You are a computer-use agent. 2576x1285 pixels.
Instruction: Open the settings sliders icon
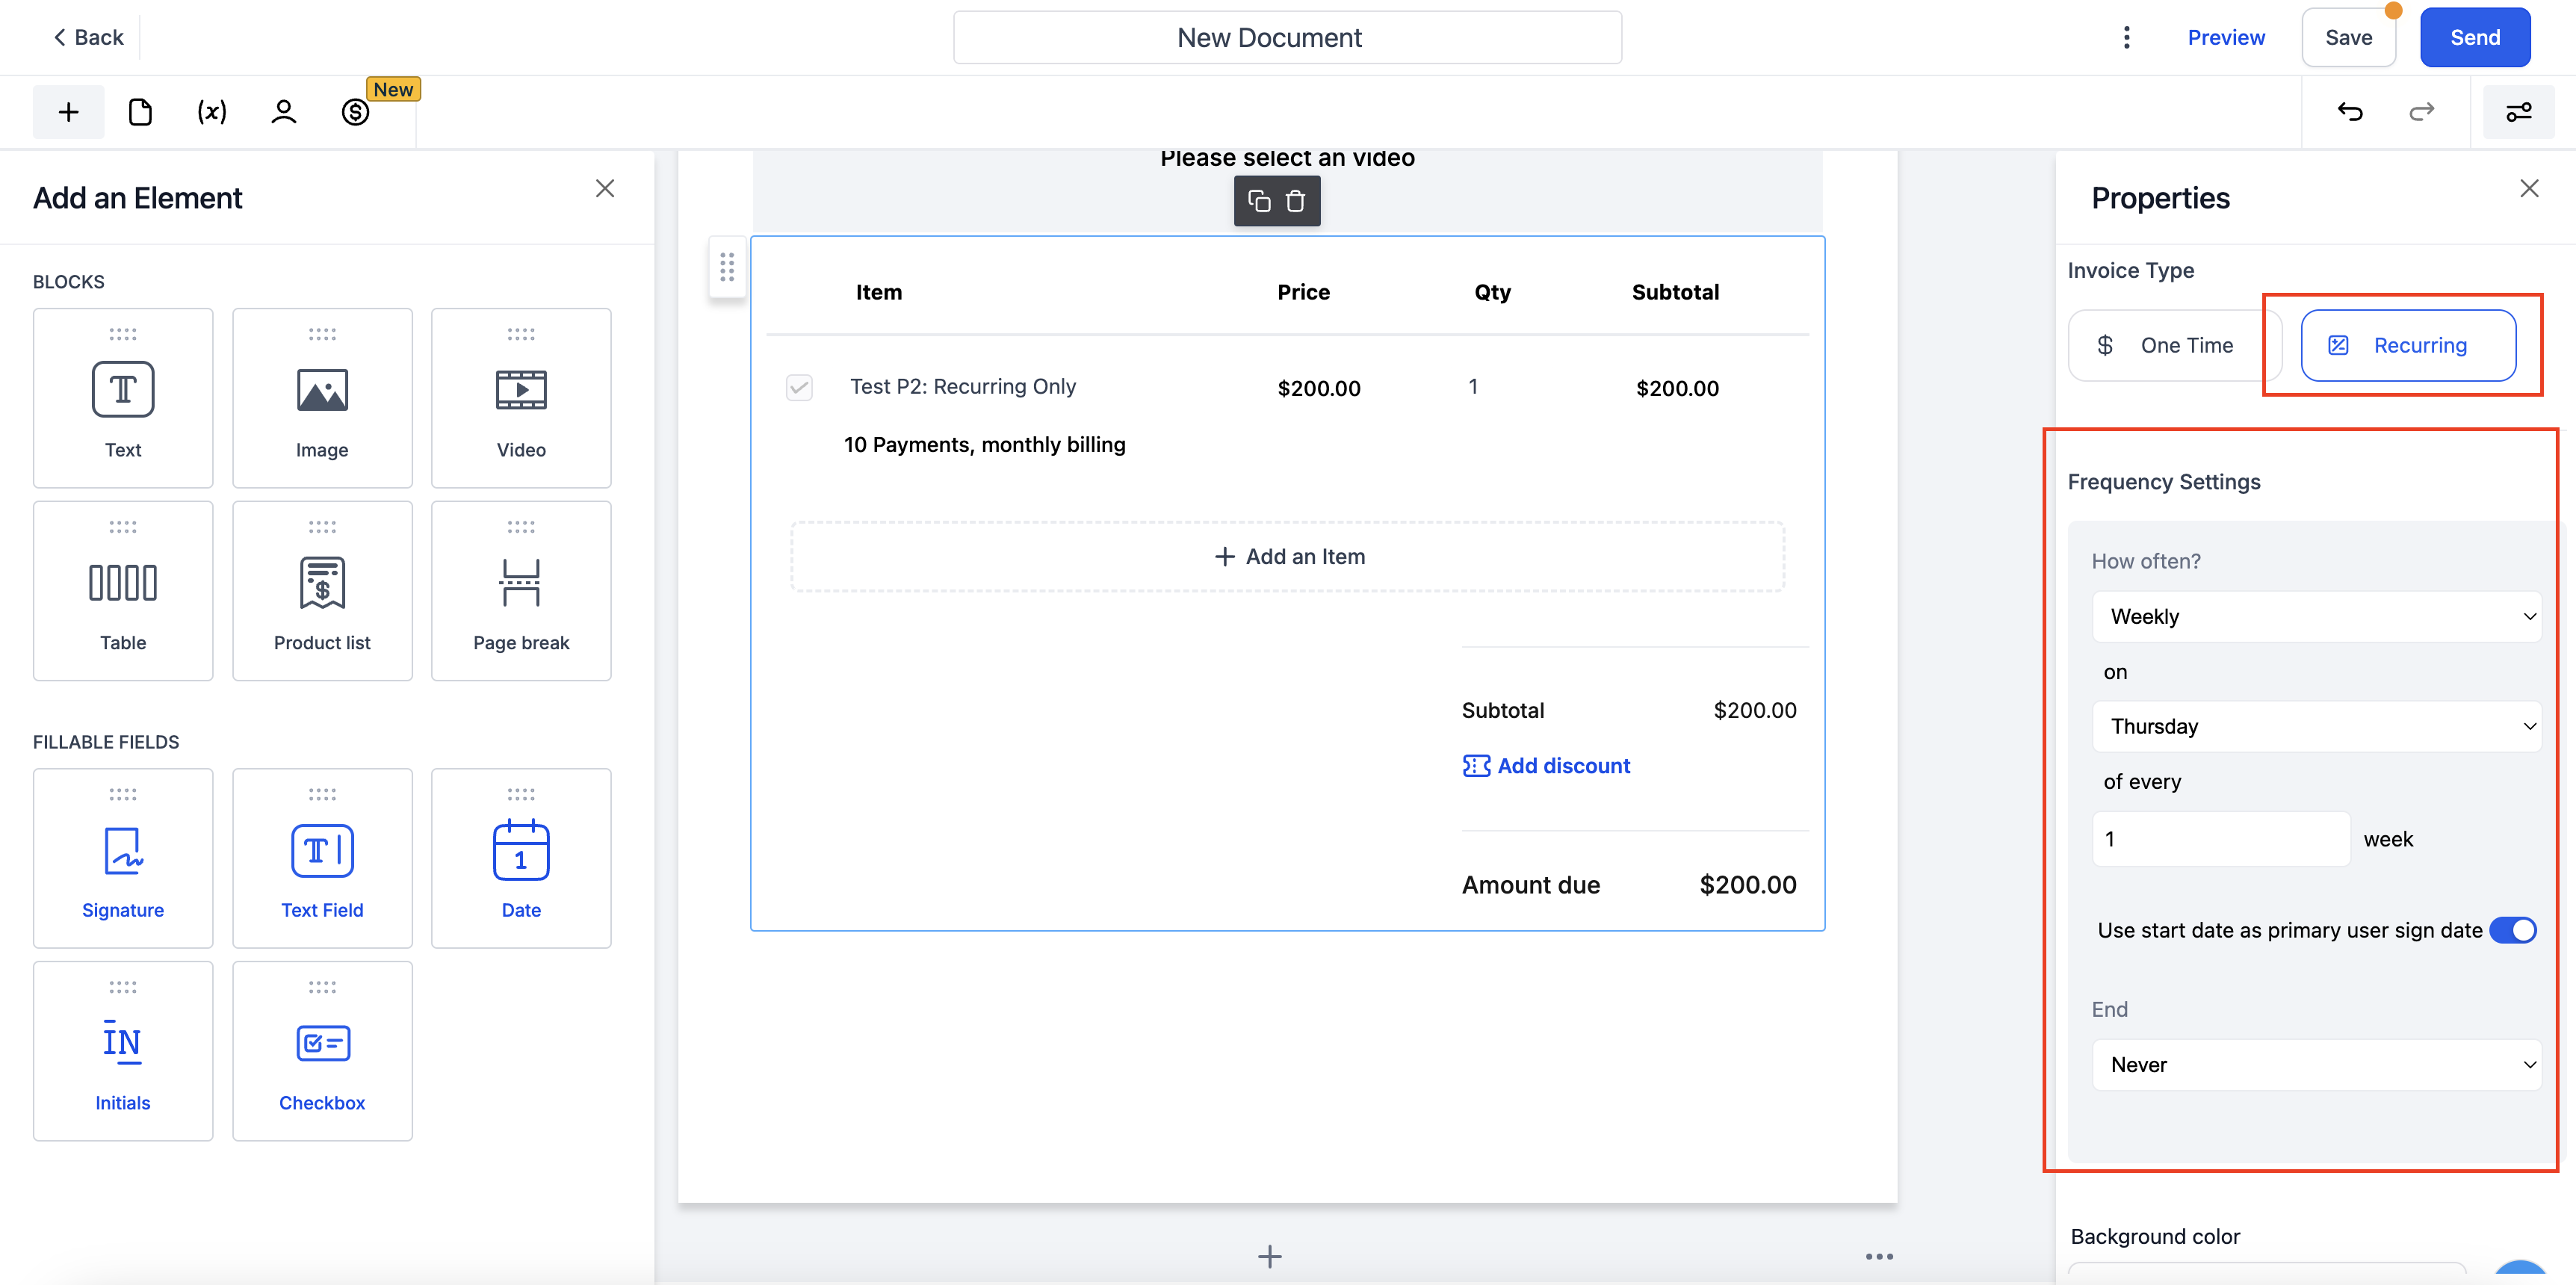tap(2518, 112)
